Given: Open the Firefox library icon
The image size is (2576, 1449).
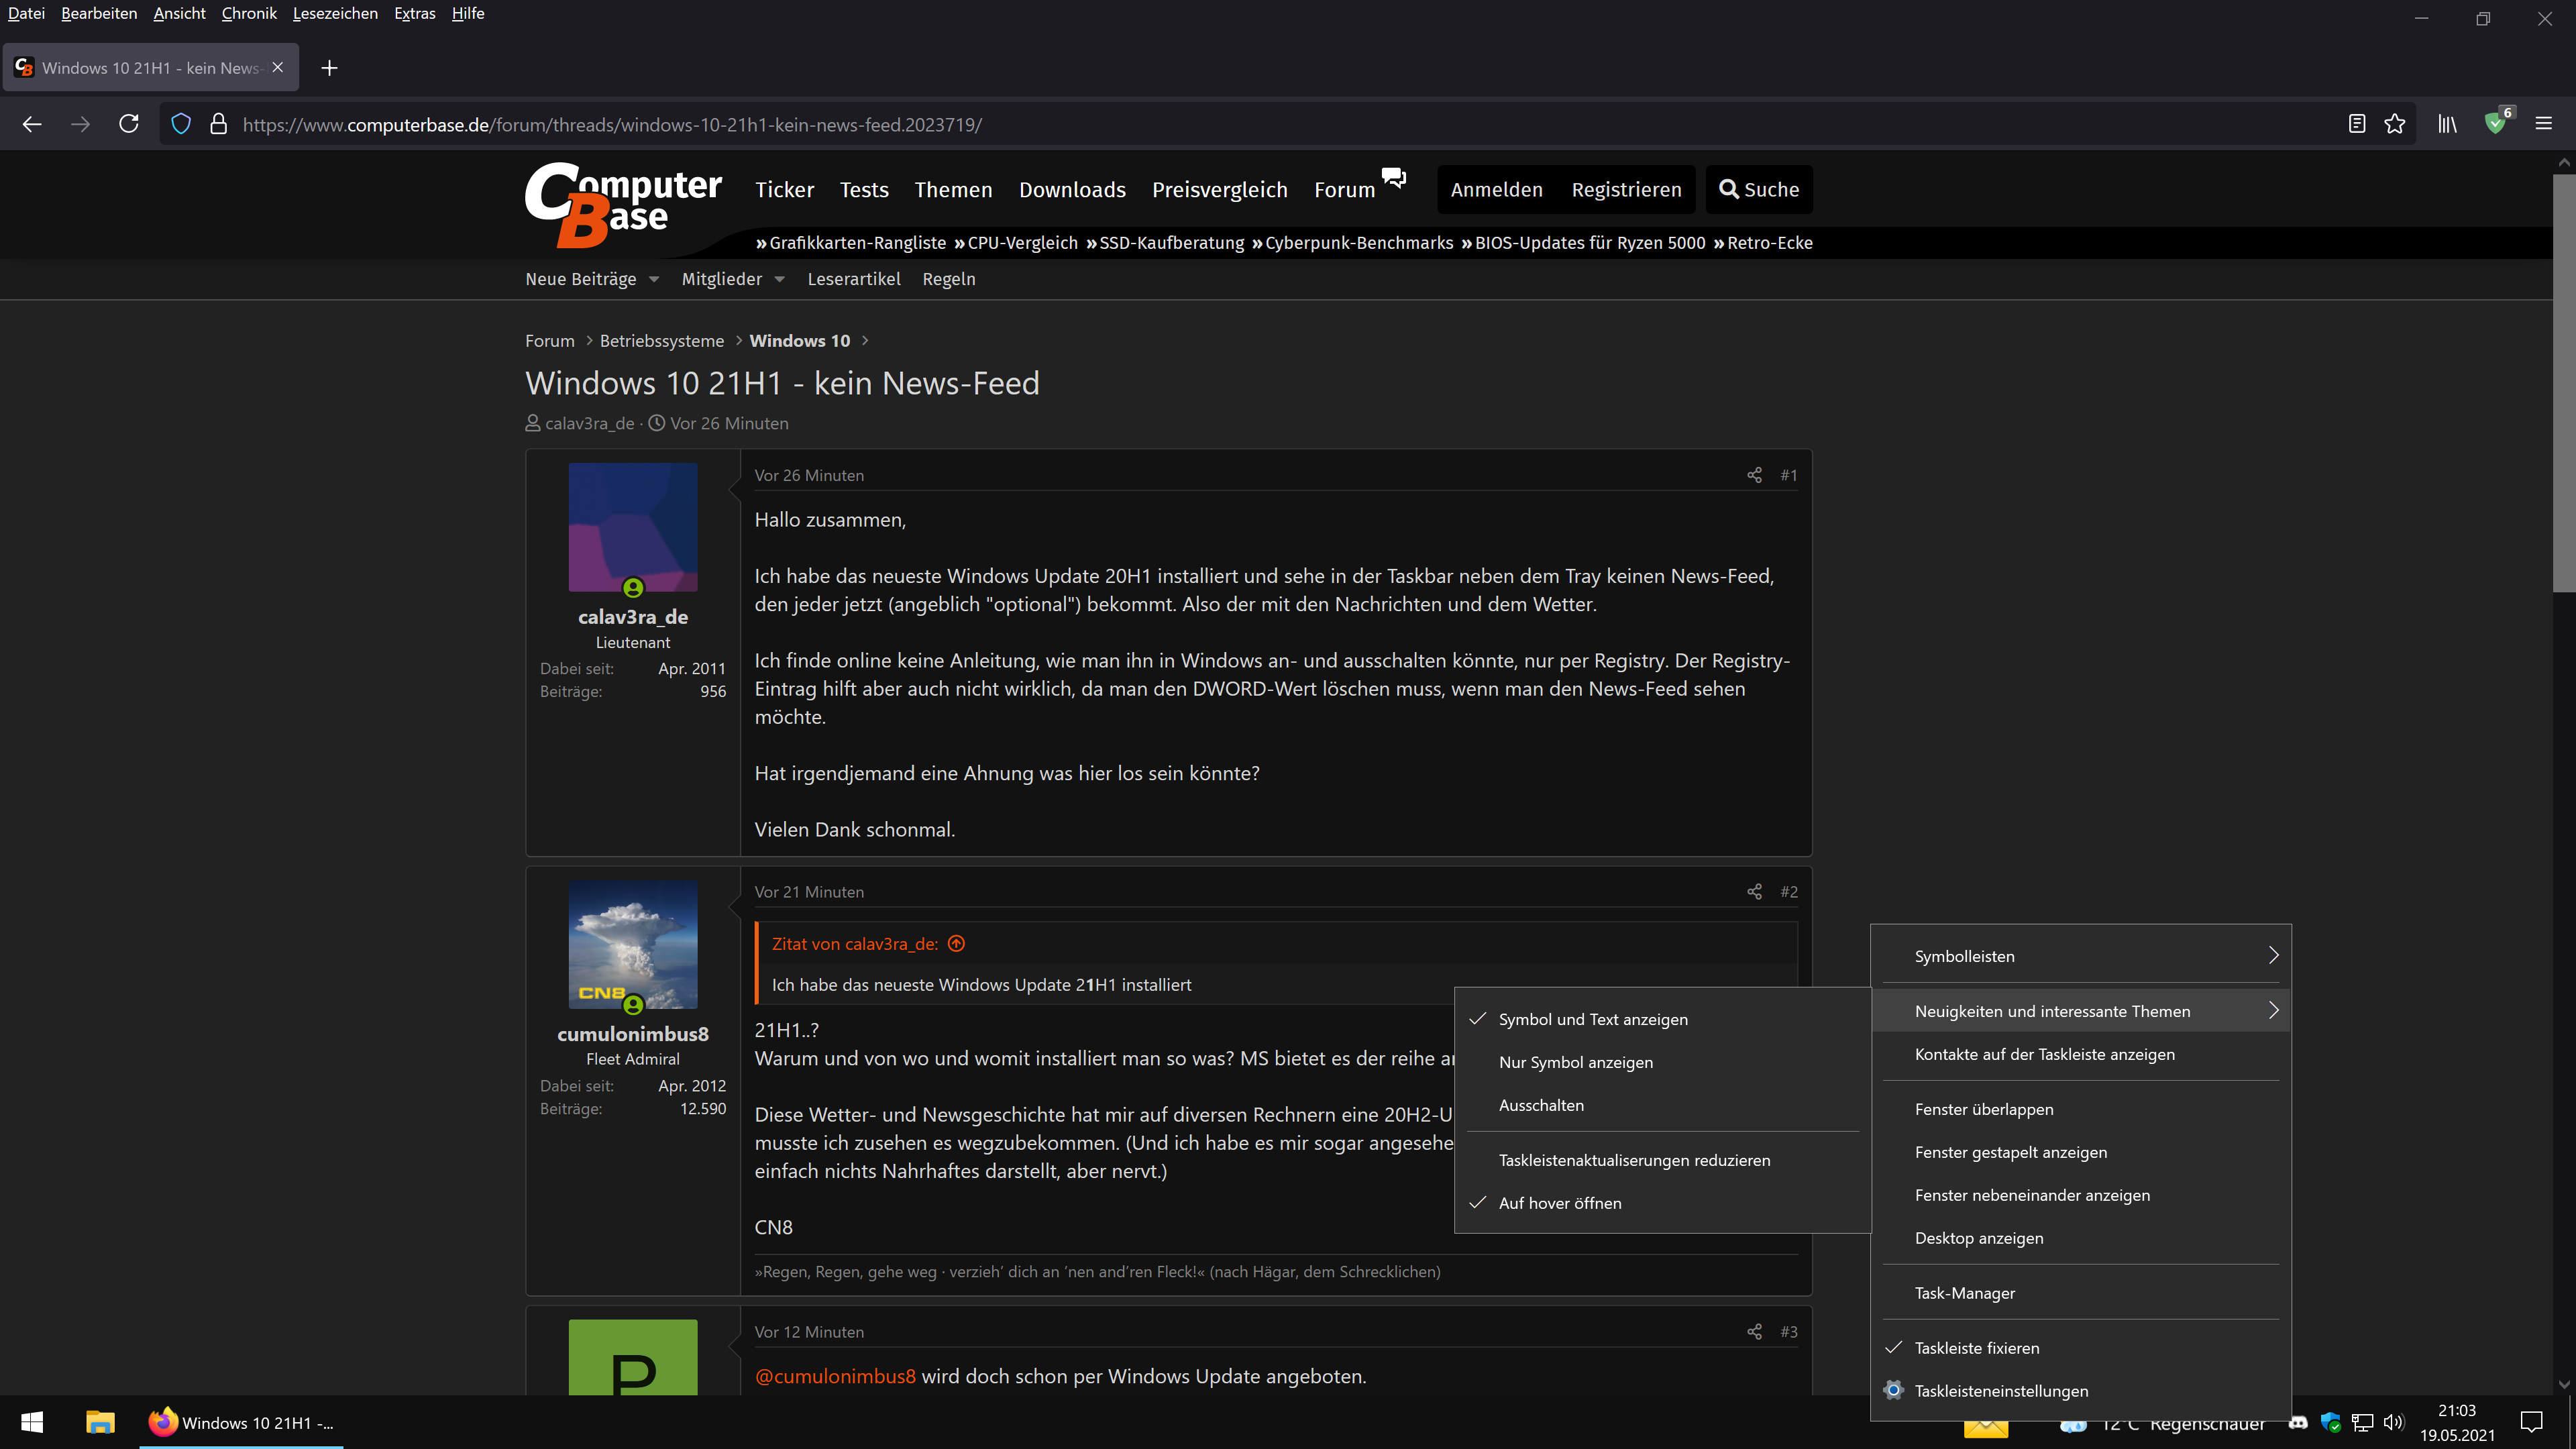Looking at the screenshot, I should 2447,124.
